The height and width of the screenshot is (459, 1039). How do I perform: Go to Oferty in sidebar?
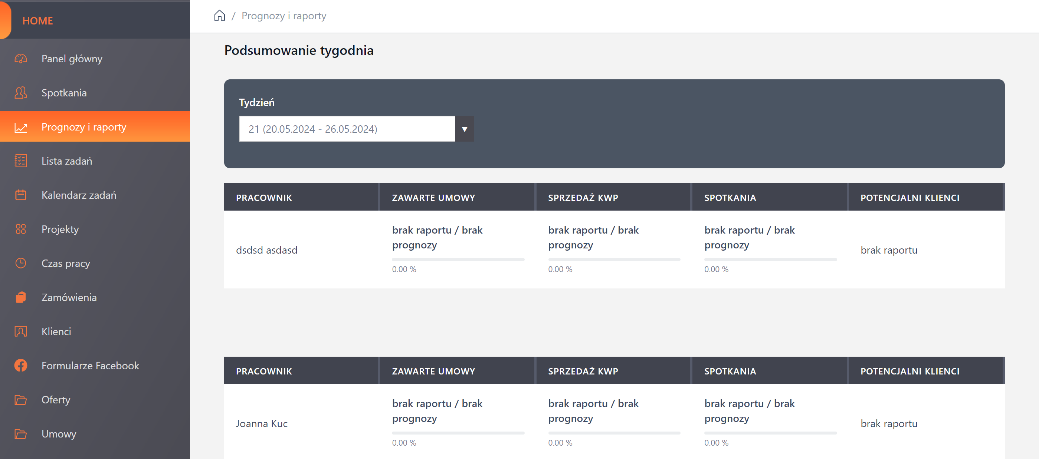coord(56,400)
